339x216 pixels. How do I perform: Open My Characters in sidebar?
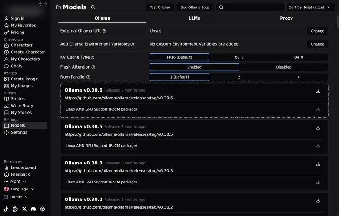click(x=25, y=59)
